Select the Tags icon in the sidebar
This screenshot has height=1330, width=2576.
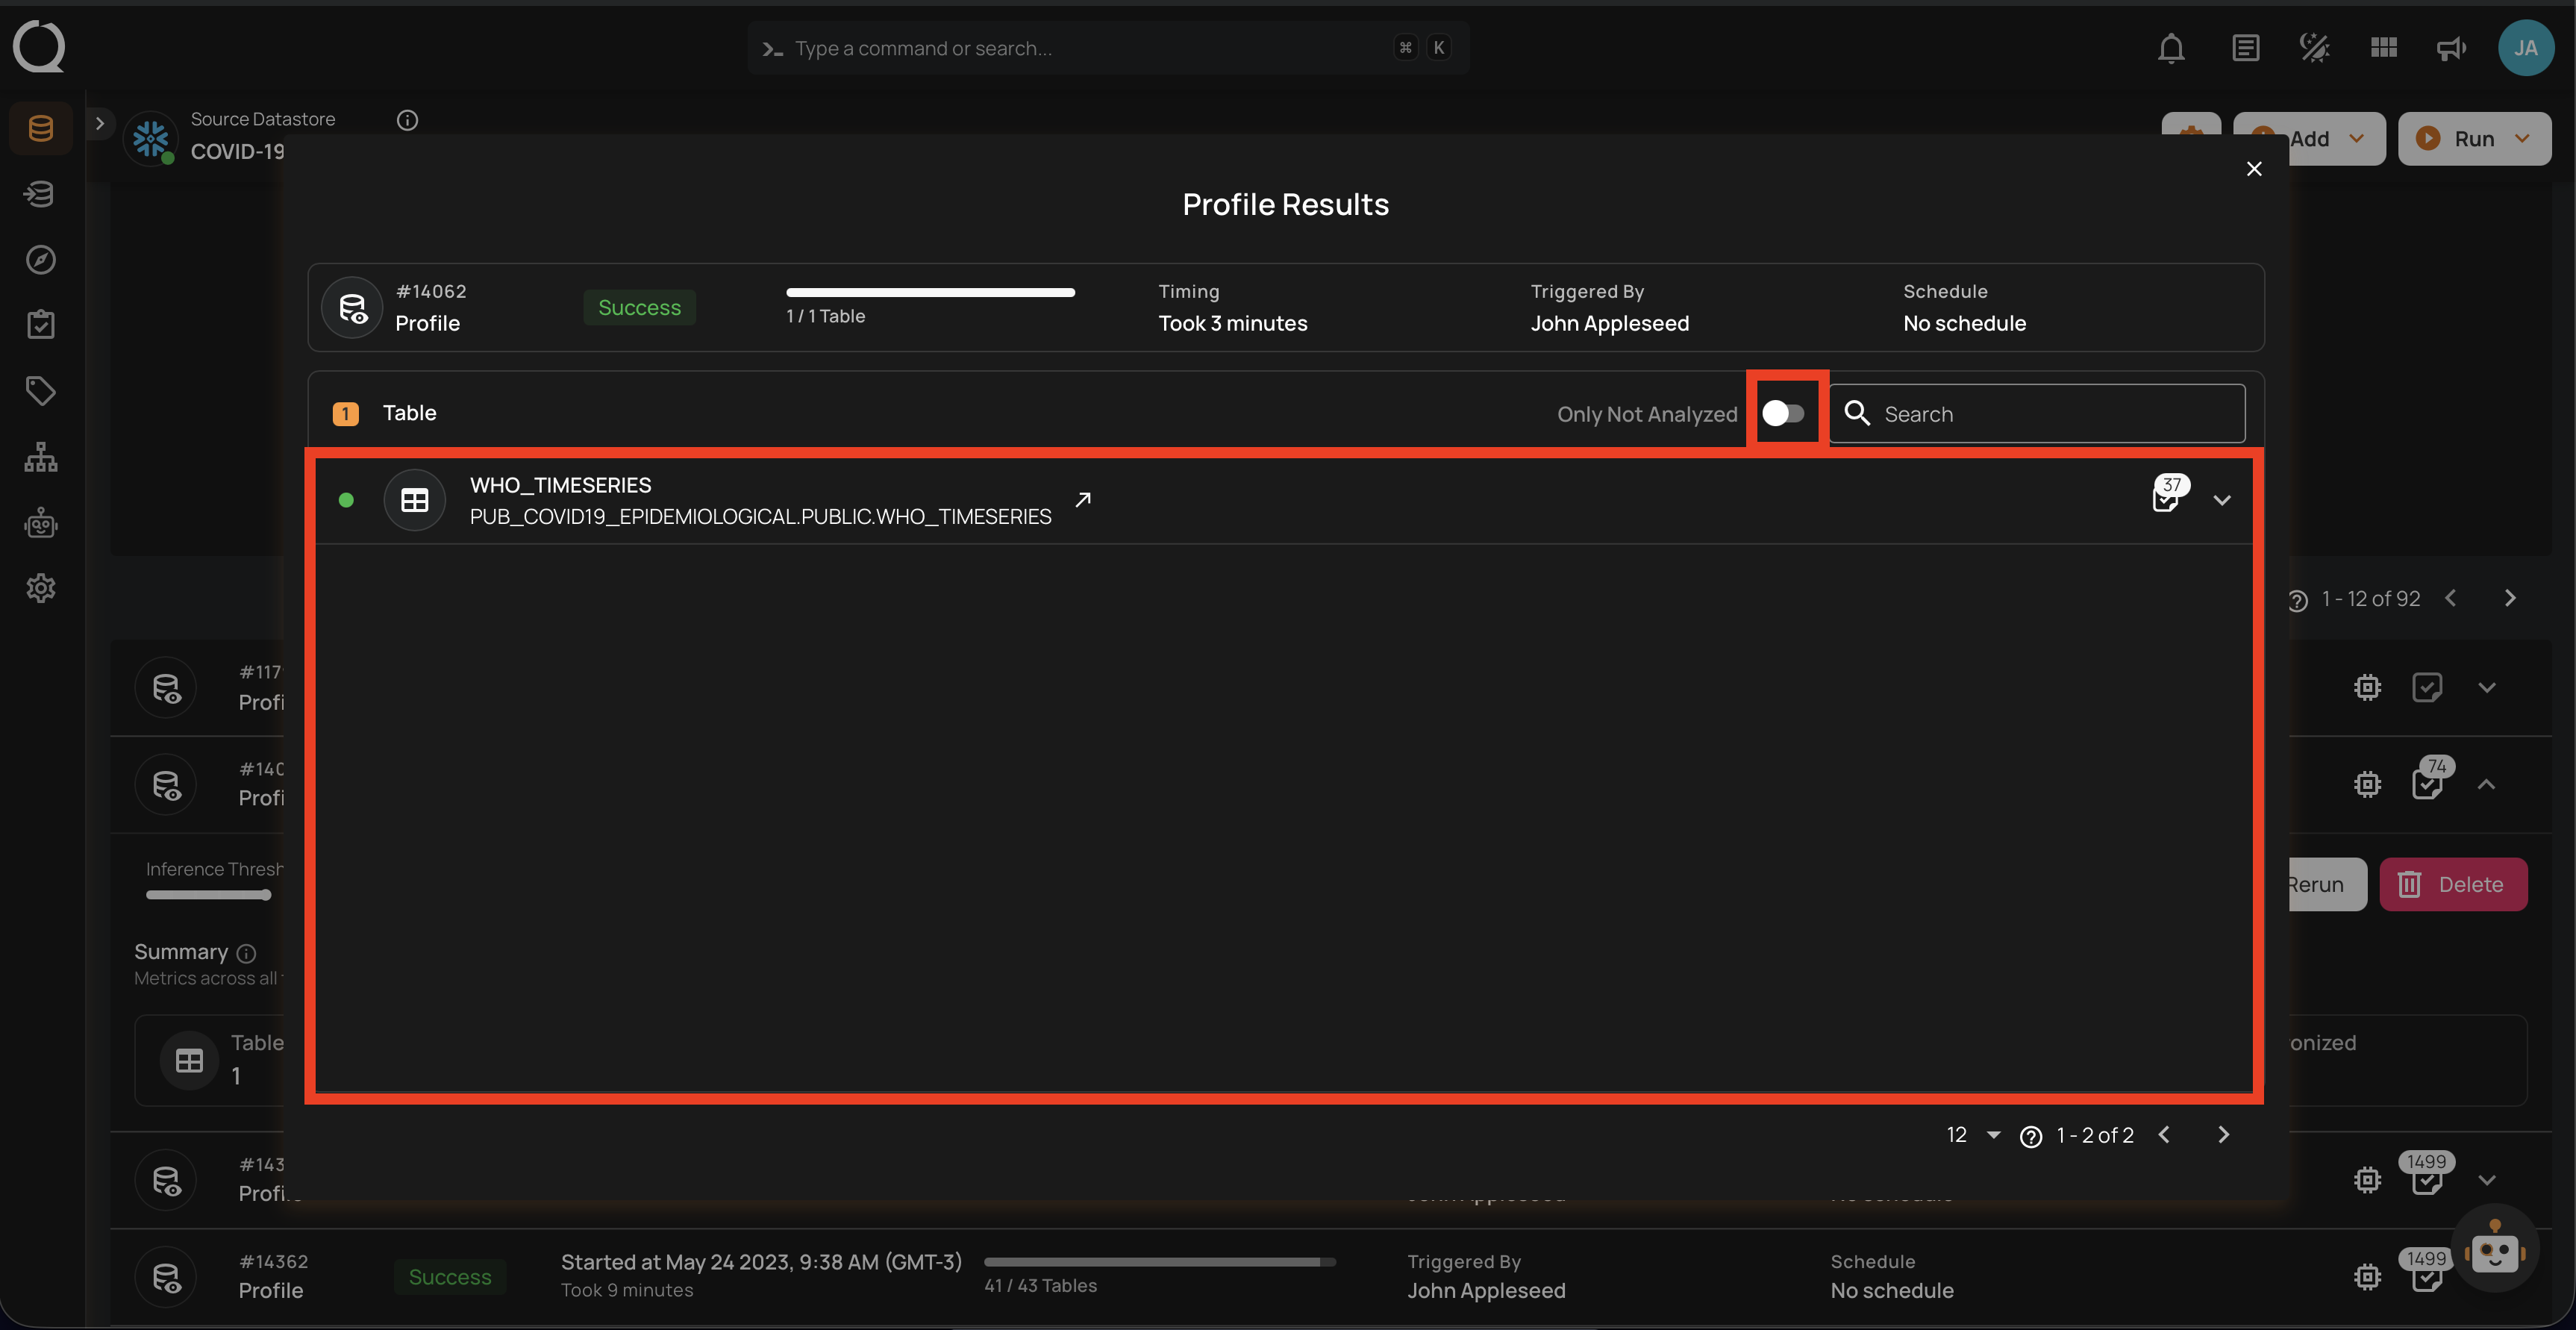pos(40,390)
